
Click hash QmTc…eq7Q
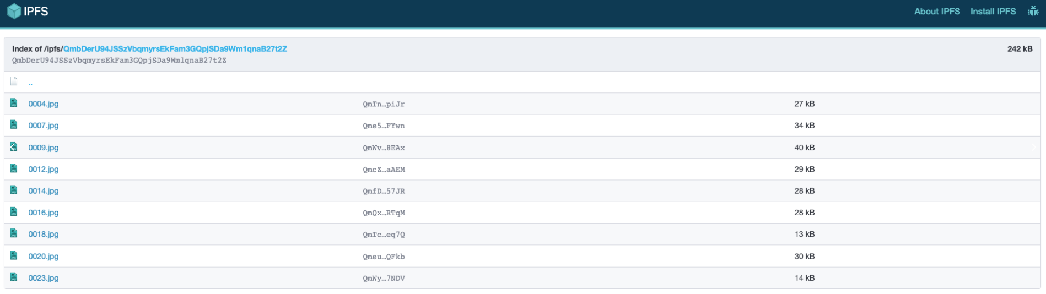tap(384, 235)
